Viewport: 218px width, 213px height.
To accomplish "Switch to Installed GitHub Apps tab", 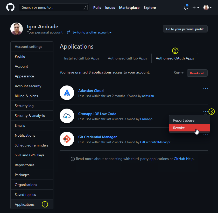I will click(x=81, y=58).
